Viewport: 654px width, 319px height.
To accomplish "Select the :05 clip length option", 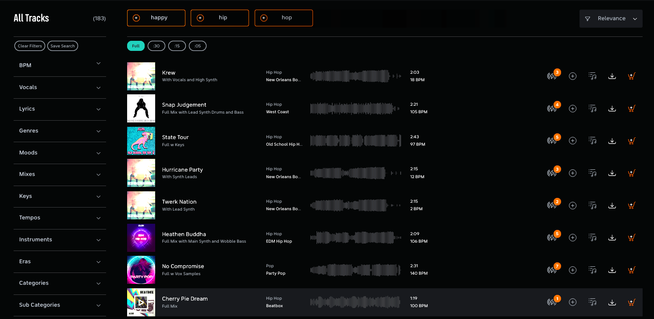I will click(x=198, y=46).
